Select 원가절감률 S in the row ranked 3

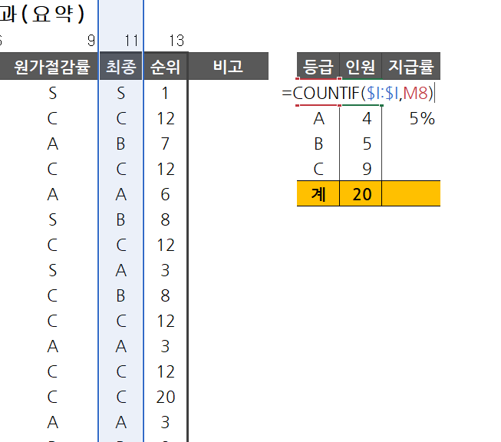pos(53,270)
